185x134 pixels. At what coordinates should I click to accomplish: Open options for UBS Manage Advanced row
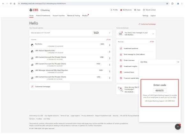pos(110,71)
